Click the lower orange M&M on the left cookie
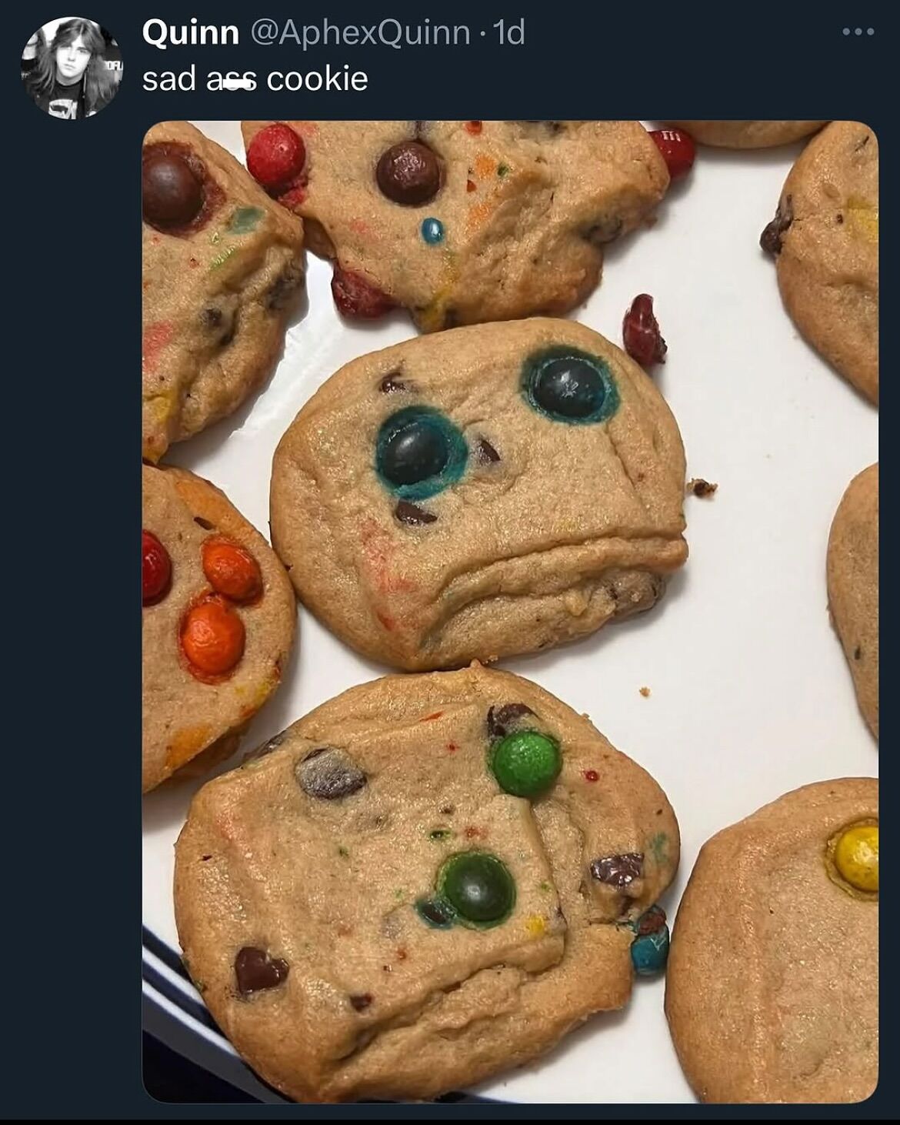Screen dimensions: 900x1125 pos(213,637)
